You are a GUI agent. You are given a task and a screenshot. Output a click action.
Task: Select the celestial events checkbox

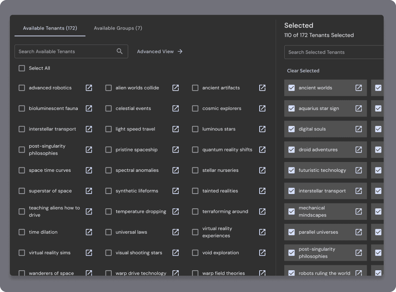tap(108, 108)
